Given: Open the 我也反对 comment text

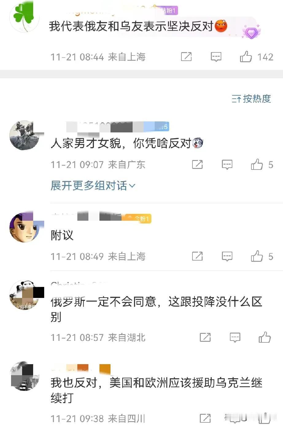Looking at the screenshot, I should point(157,390).
